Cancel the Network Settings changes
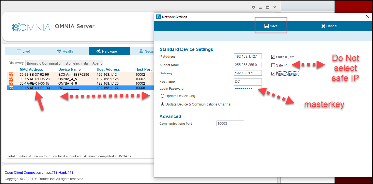Screen dimensions: 373x184 (329, 26)
